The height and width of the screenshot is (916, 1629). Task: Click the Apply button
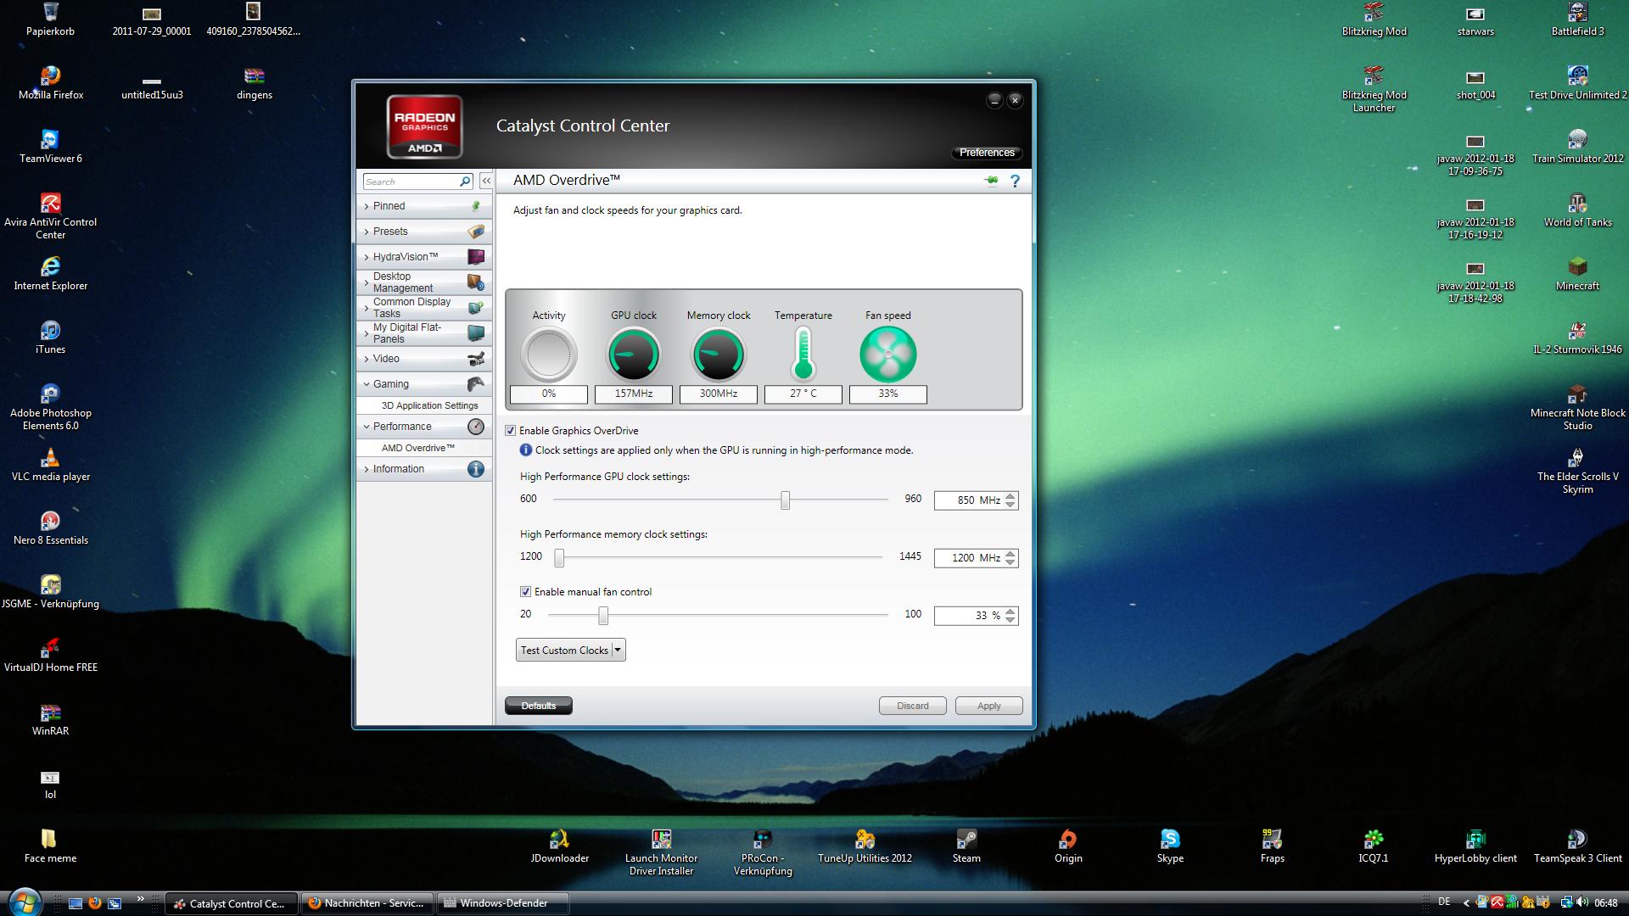[988, 706]
